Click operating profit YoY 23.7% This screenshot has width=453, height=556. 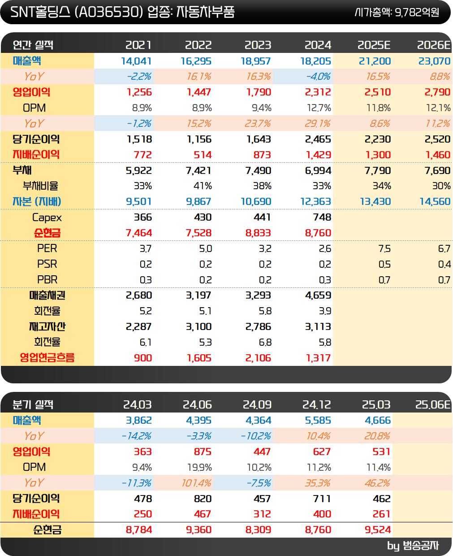pyautogui.click(x=258, y=124)
